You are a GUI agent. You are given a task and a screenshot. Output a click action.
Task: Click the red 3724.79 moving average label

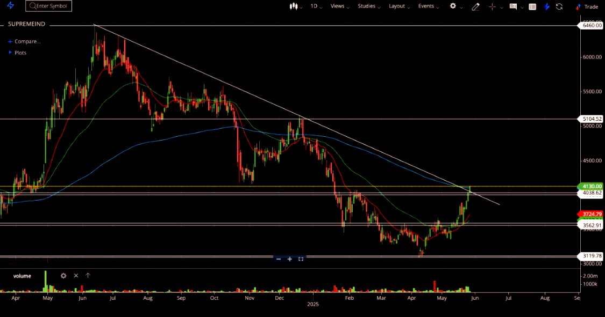590,214
